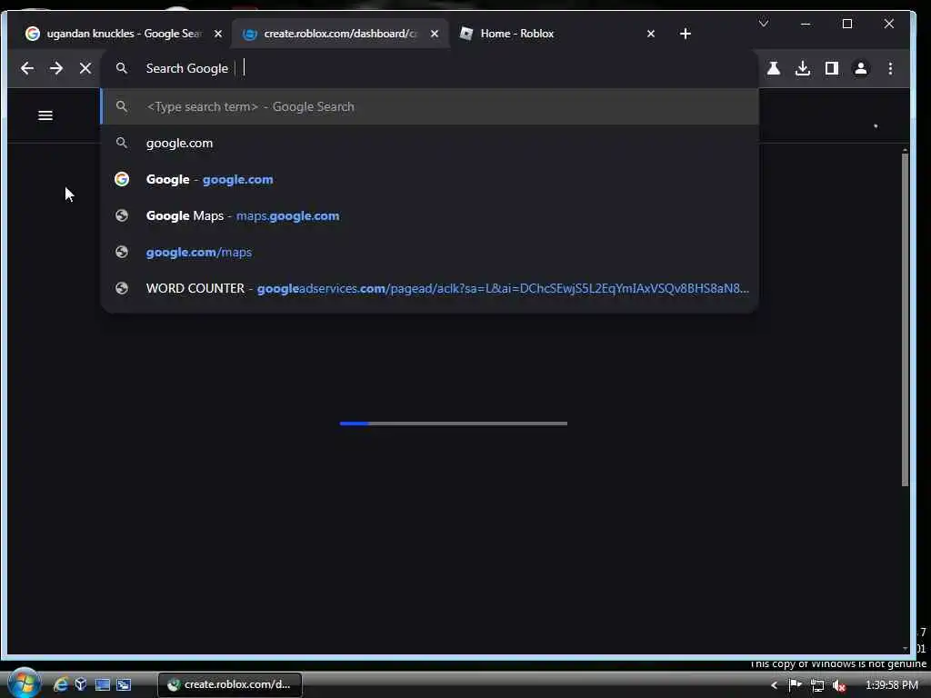Stop page loading with the X button
The image size is (931, 698).
pos(85,68)
